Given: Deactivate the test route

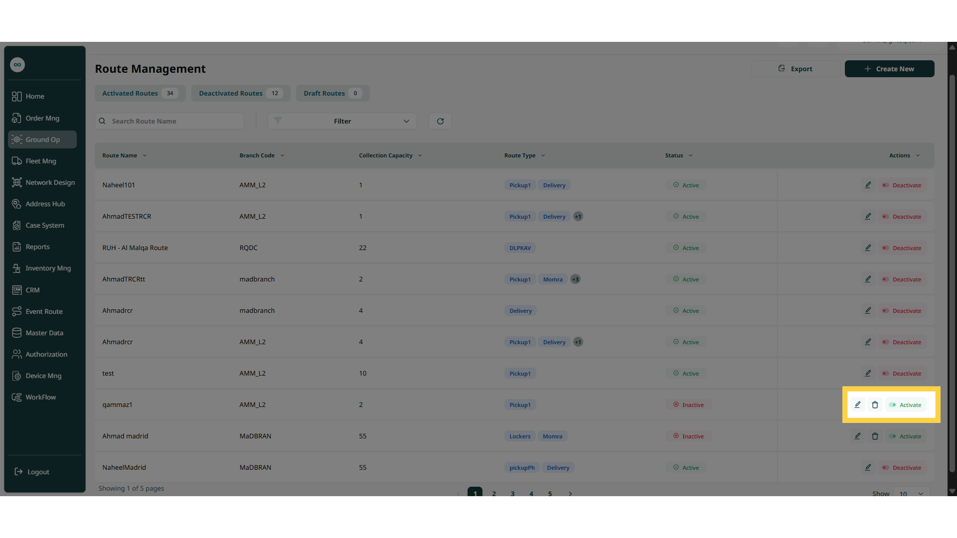Looking at the screenshot, I should point(902,373).
